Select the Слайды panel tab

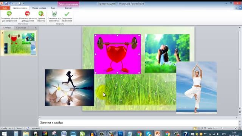point(7,28)
